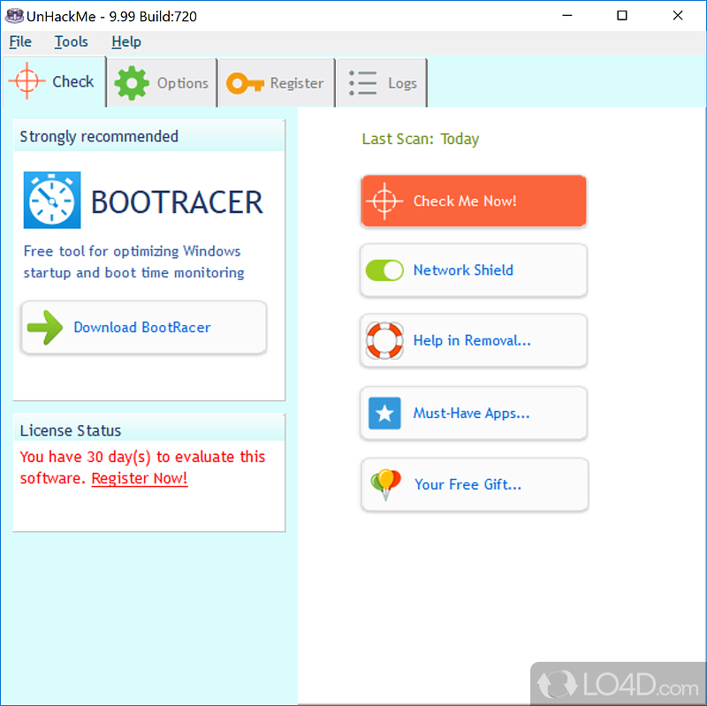Minimize the UnHackMe window
This screenshot has height=706, width=707.
[567, 16]
